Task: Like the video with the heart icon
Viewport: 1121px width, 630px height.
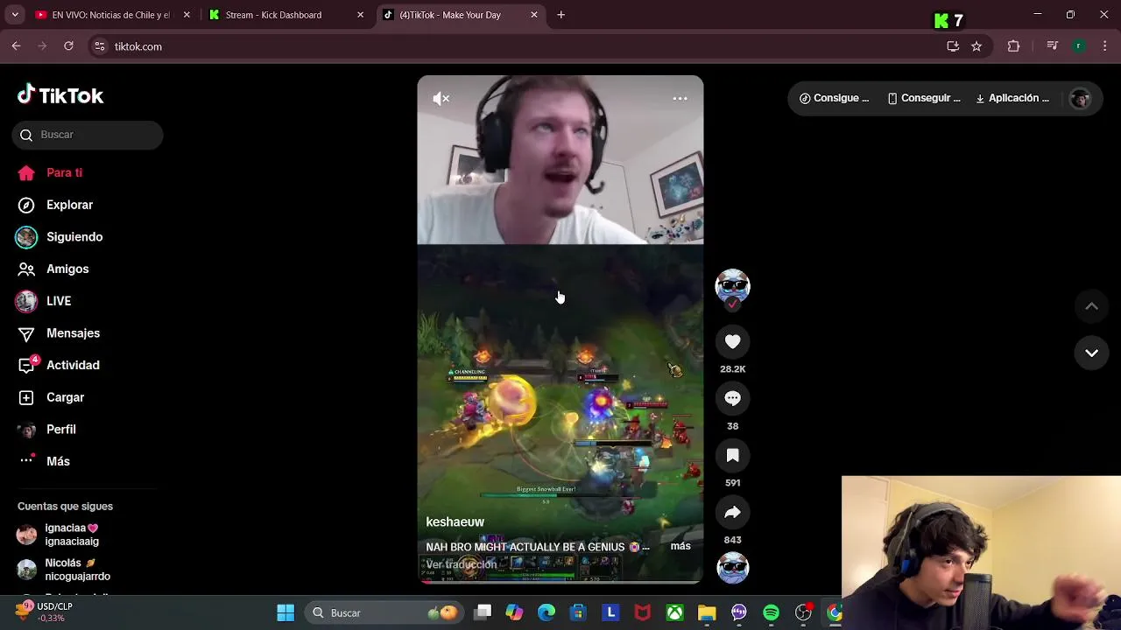Action: click(733, 342)
